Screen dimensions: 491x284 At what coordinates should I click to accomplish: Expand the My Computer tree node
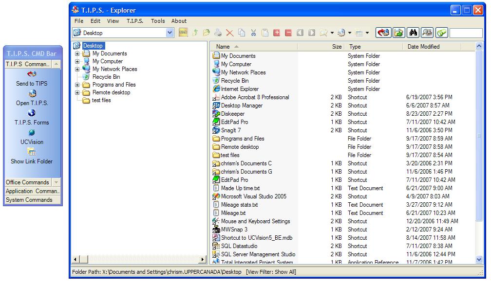[77, 61]
